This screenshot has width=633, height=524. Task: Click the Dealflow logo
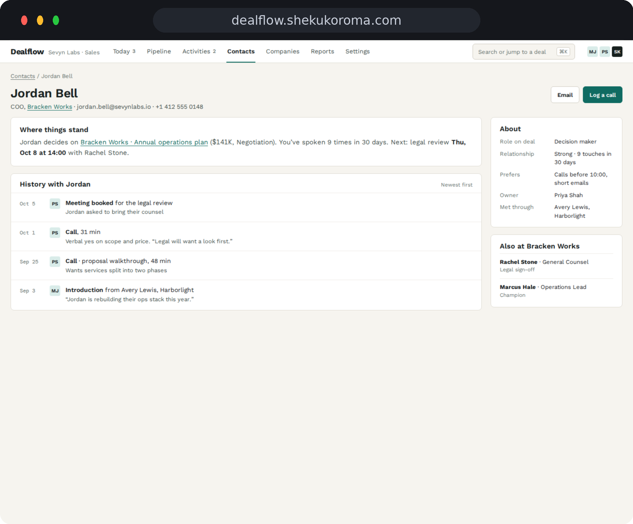pos(27,52)
